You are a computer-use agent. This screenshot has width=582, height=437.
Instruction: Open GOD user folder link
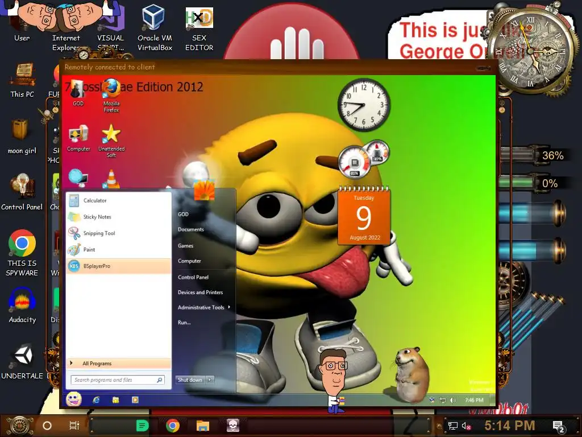(x=184, y=215)
